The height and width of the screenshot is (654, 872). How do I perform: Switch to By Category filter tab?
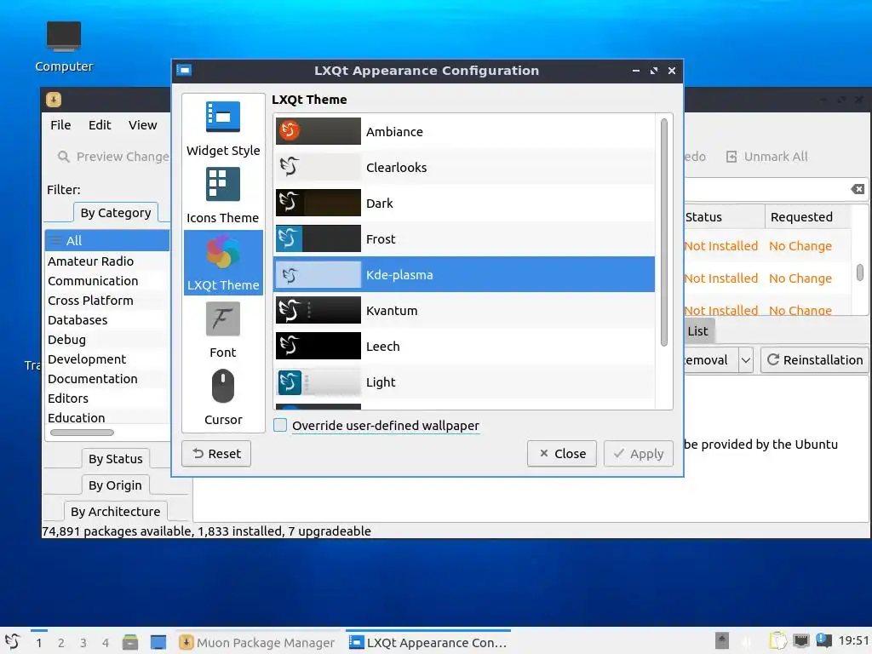click(x=116, y=213)
